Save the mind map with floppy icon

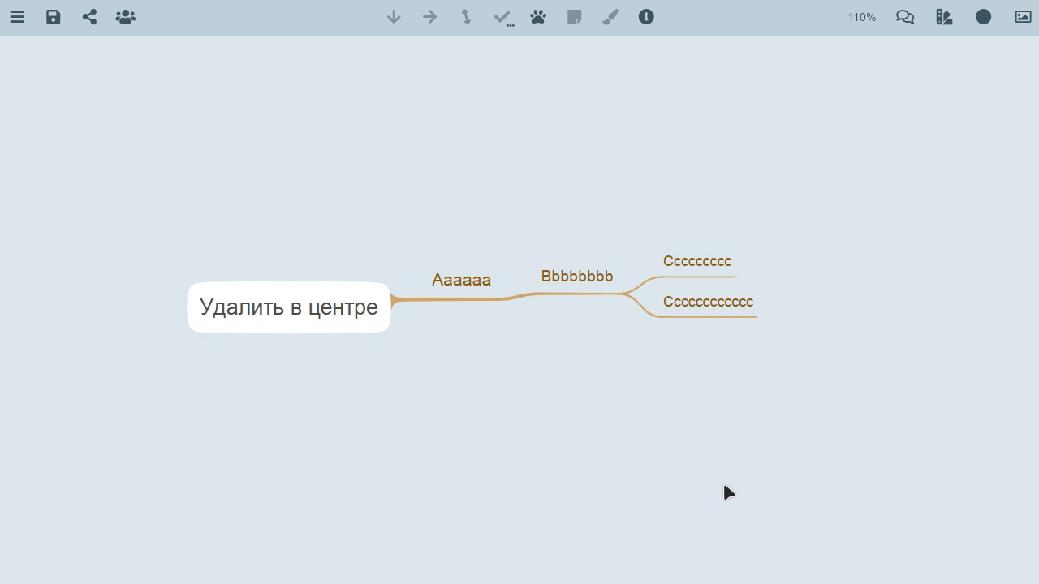point(53,17)
